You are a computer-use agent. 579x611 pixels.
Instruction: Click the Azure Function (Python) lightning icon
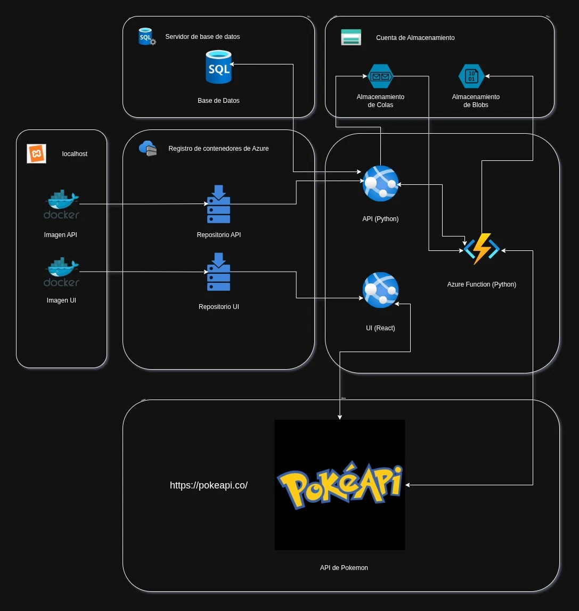(482, 249)
